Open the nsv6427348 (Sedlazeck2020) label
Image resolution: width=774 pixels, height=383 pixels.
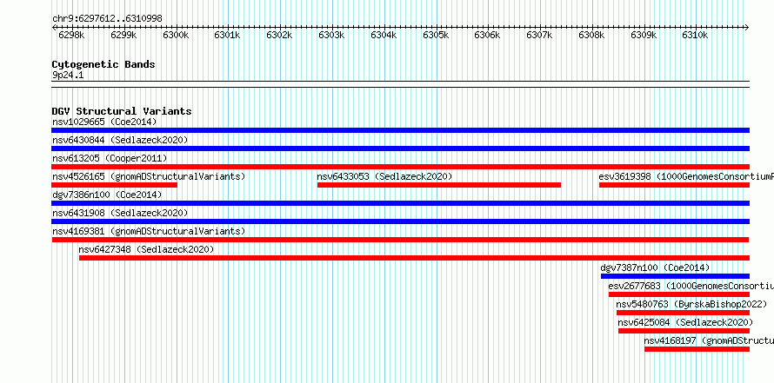pyautogui.click(x=147, y=249)
